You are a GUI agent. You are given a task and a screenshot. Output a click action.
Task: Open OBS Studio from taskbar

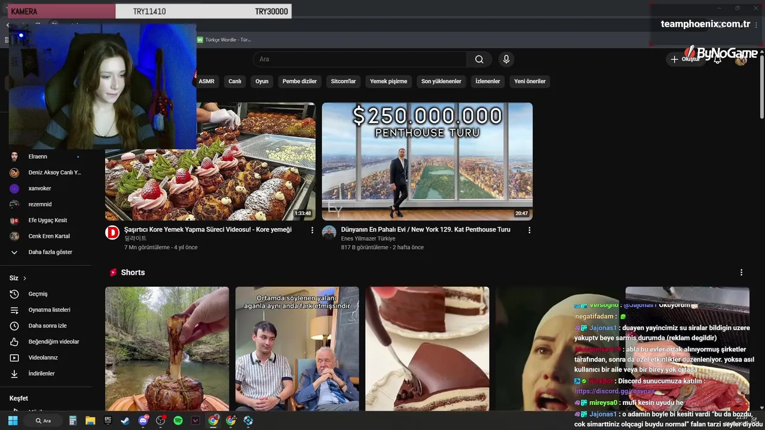[160, 420]
